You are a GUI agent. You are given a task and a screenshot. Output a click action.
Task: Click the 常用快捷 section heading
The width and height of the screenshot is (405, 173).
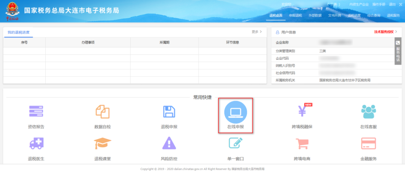tap(202, 97)
